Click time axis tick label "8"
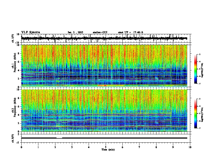The height and width of the screenshot is (165, 214). pos(156,147)
